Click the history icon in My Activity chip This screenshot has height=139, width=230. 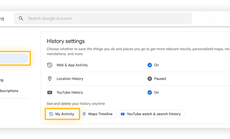pyautogui.click(x=51, y=114)
